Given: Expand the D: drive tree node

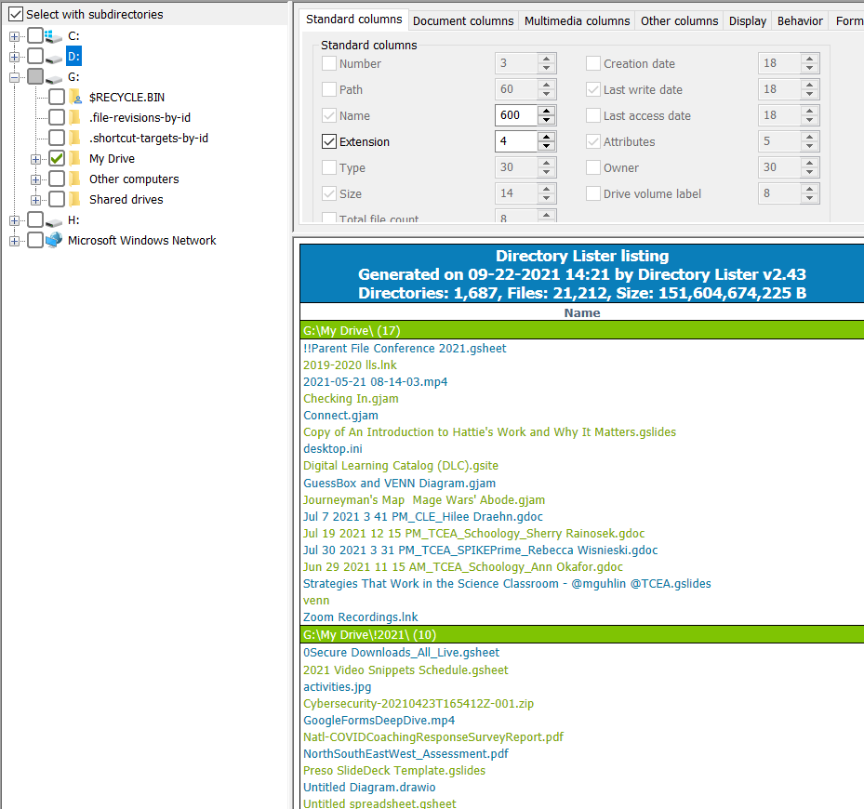Looking at the screenshot, I should tap(14, 58).
